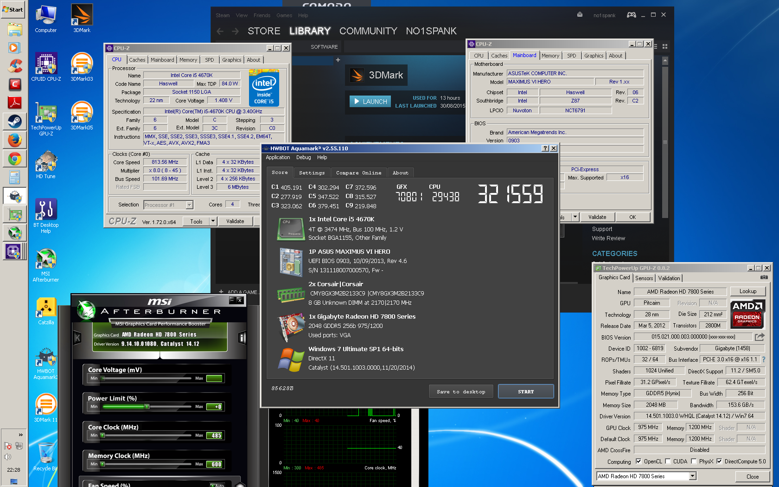Switch to the Caches tab in CPU-Z
This screenshot has width=779, height=487.
click(x=137, y=60)
